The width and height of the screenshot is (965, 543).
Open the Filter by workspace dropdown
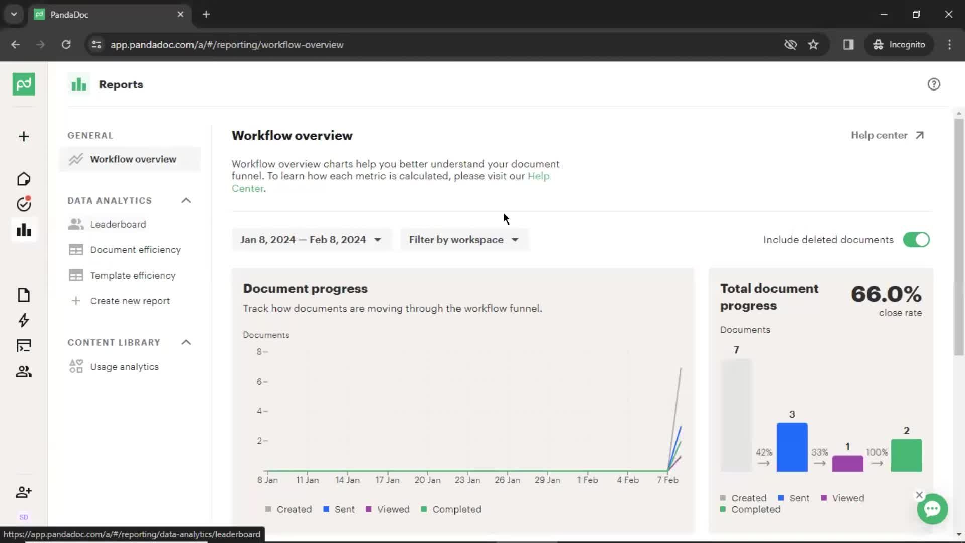pyautogui.click(x=462, y=239)
